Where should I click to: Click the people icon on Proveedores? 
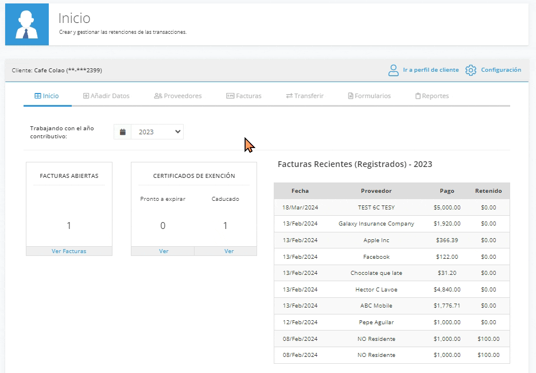pyautogui.click(x=158, y=96)
